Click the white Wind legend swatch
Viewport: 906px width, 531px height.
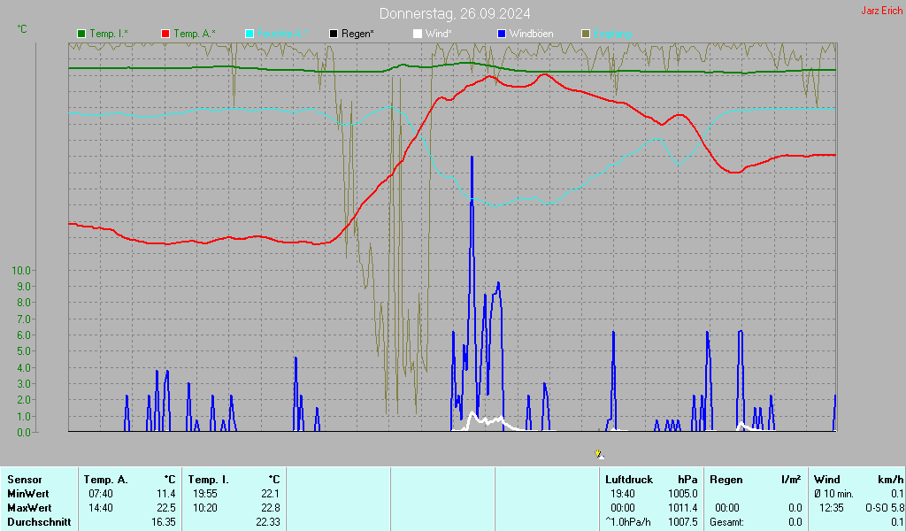418,35
